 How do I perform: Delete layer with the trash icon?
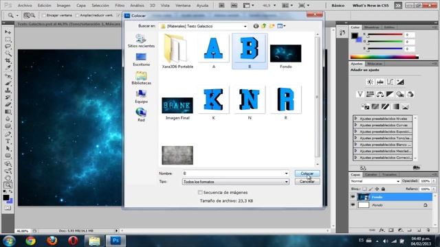click(428, 231)
